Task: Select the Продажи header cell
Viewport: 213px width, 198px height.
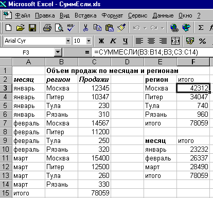Action: (x=94, y=79)
